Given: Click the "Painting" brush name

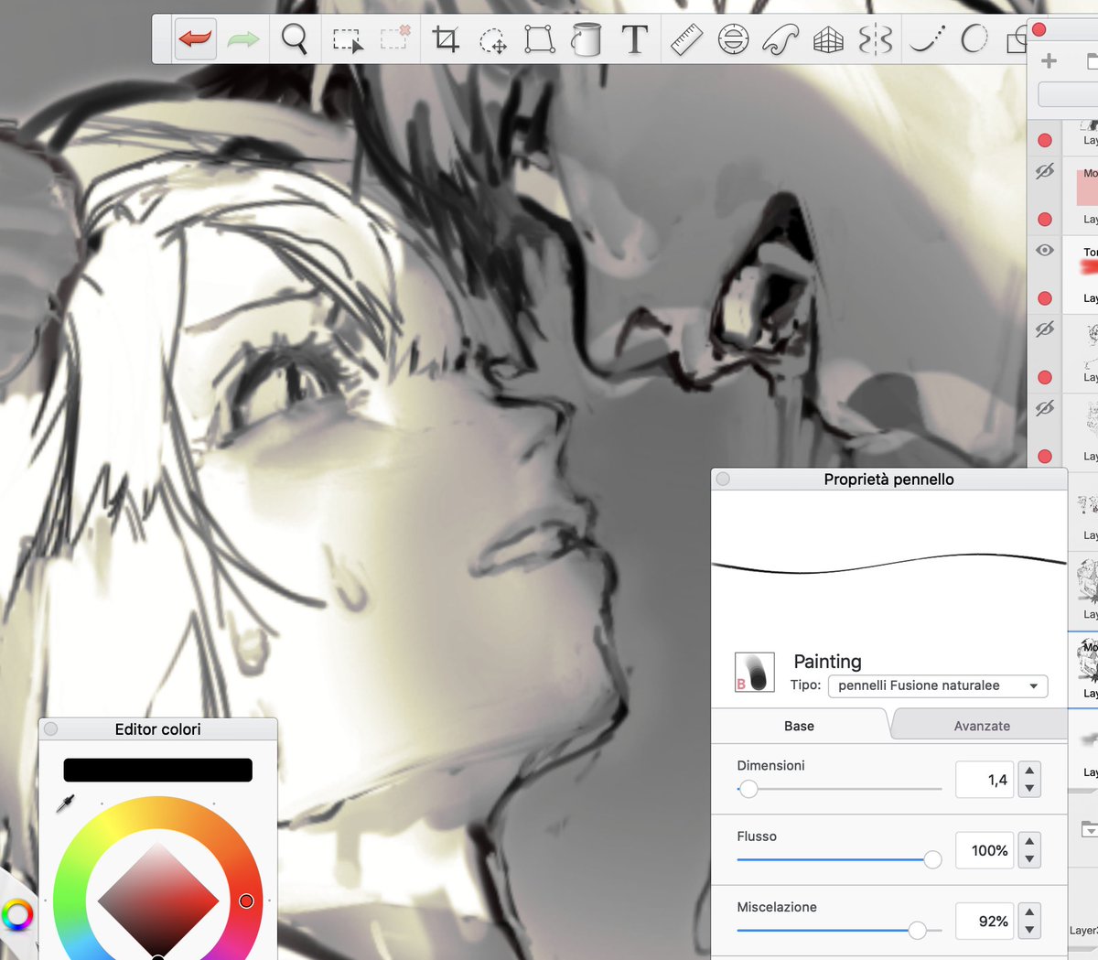Looking at the screenshot, I should point(827,661).
